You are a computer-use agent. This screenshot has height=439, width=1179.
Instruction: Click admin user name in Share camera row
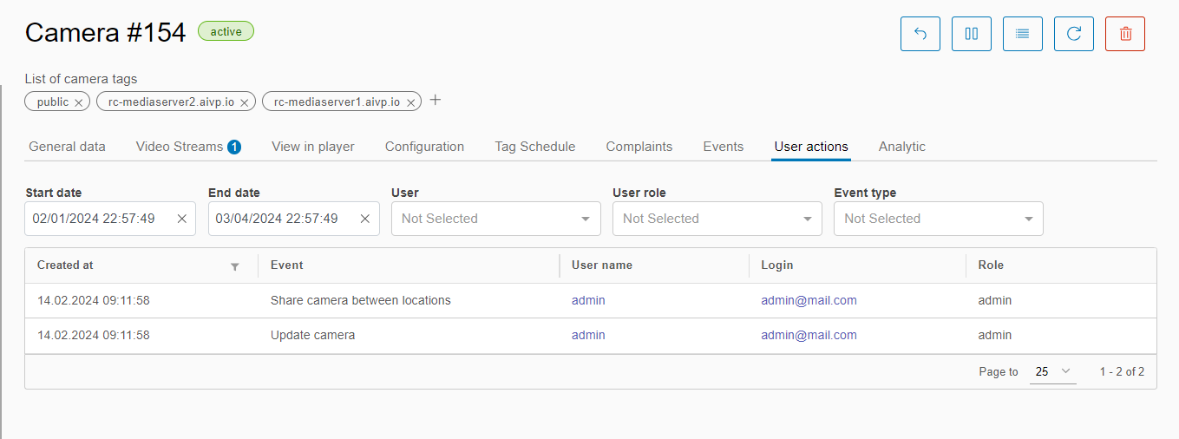(588, 300)
